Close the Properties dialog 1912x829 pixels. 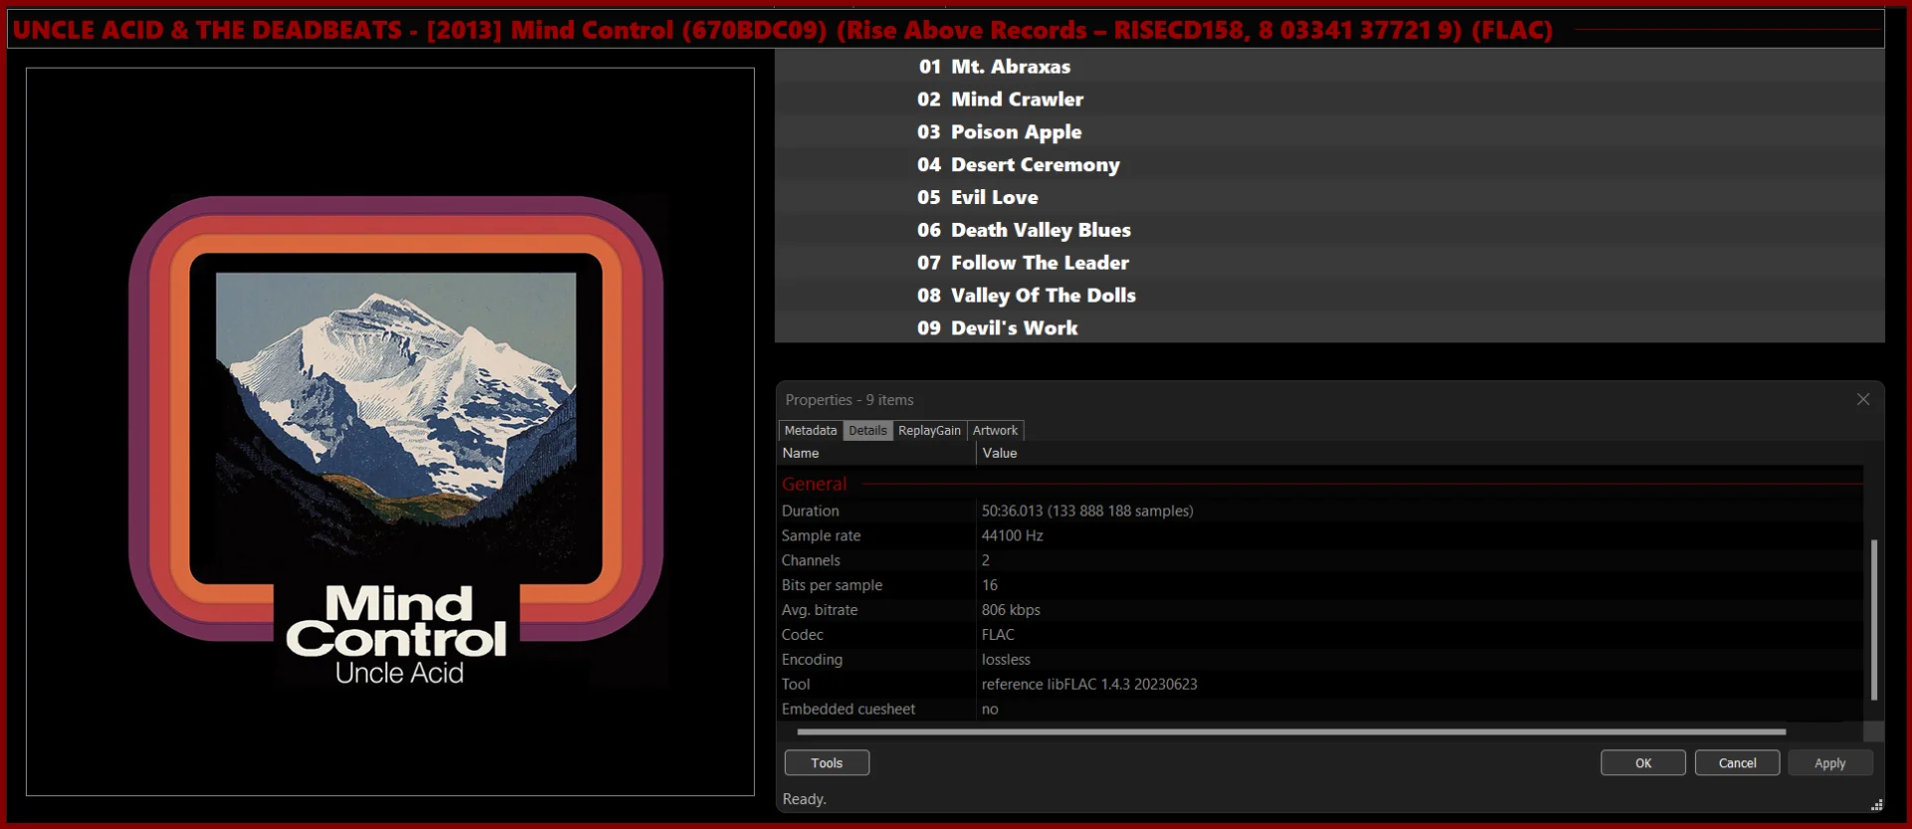[x=1862, y=399]
